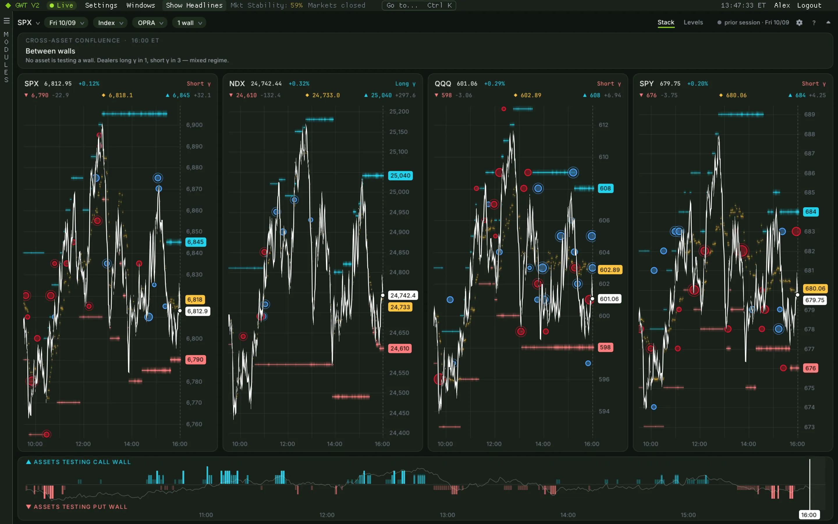The image size is (838, 524).
Task: Click the Assets Testing Put Wall triangle icon
Action: (29, 507)
